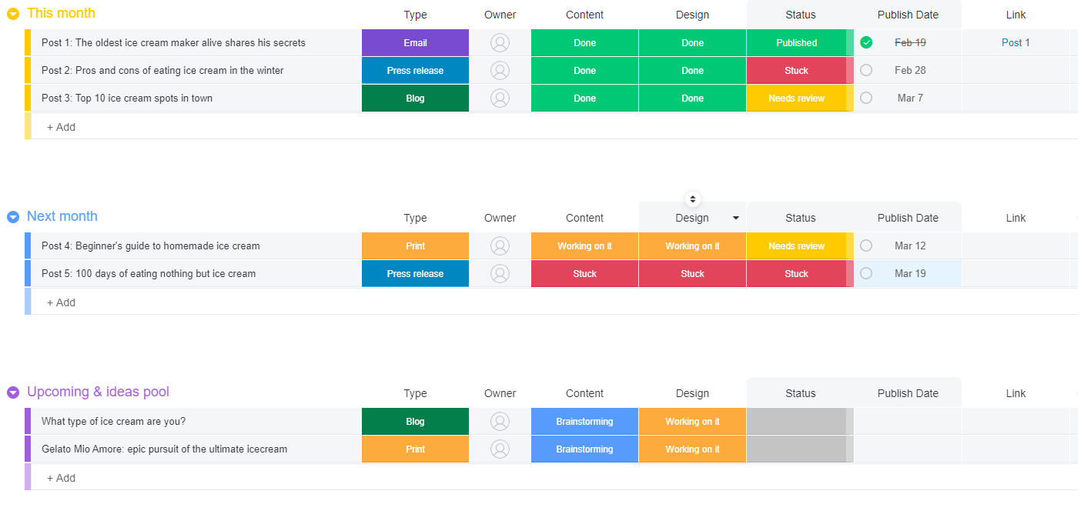Collapse the This month group
The height and width of the screenshot is (511, 1084).
tap(12, 13)
